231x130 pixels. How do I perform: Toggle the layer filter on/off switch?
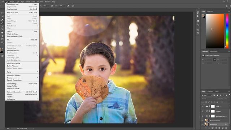click(x=229, y=95)
